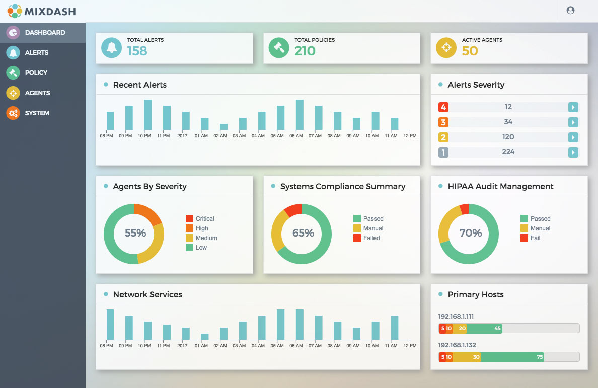This screenshot has height=388, width=598.
Task: Click the severity 3 orange badge
Action: tap(443, 122)
